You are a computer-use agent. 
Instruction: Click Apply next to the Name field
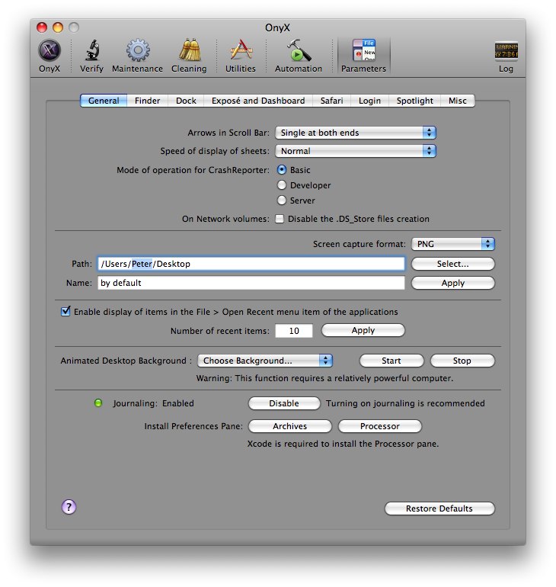pos(453,283)
